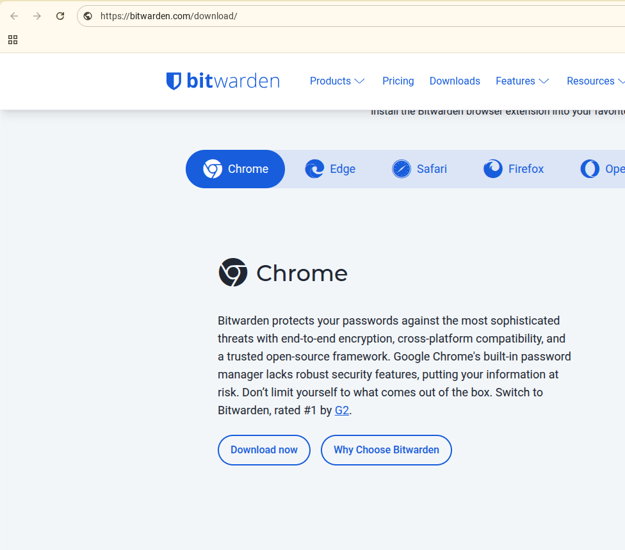Expand the Features dropdown menu
This screenshot has width=625, height=550.
pos(522,81)
